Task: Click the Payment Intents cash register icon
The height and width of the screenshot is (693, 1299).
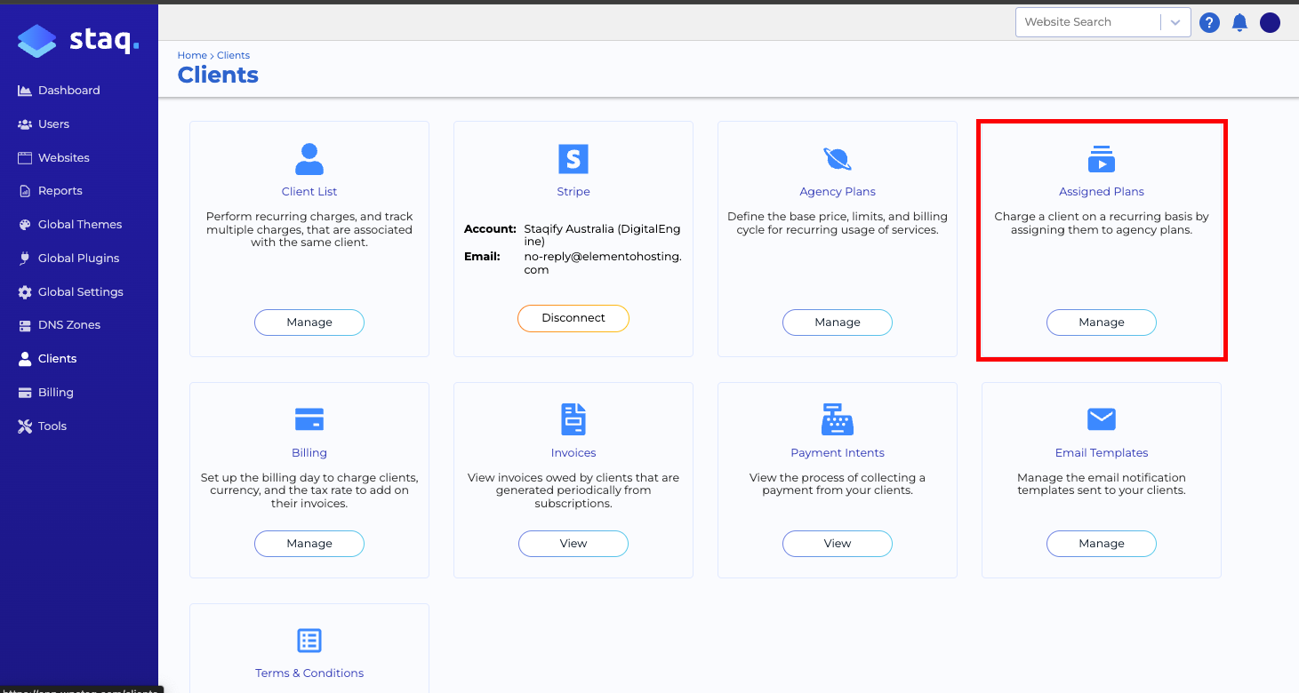Action: [837, 419]
